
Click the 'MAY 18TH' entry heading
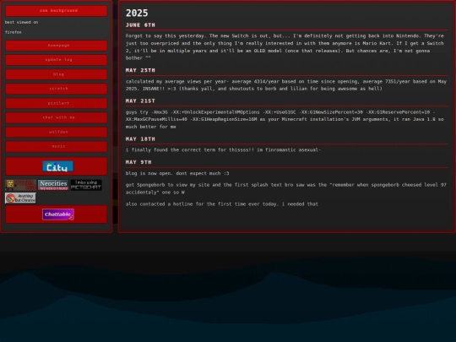[x=140, y=139]
